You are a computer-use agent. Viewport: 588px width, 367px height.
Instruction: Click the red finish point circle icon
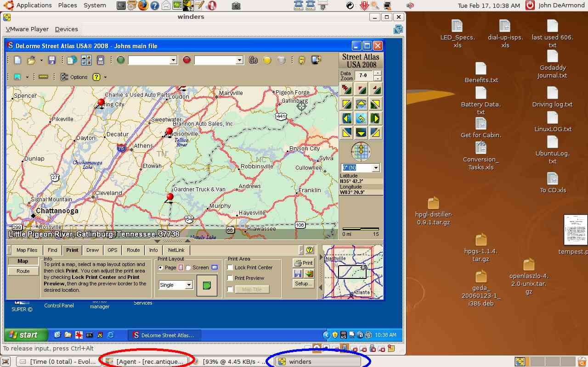(187, 60)
